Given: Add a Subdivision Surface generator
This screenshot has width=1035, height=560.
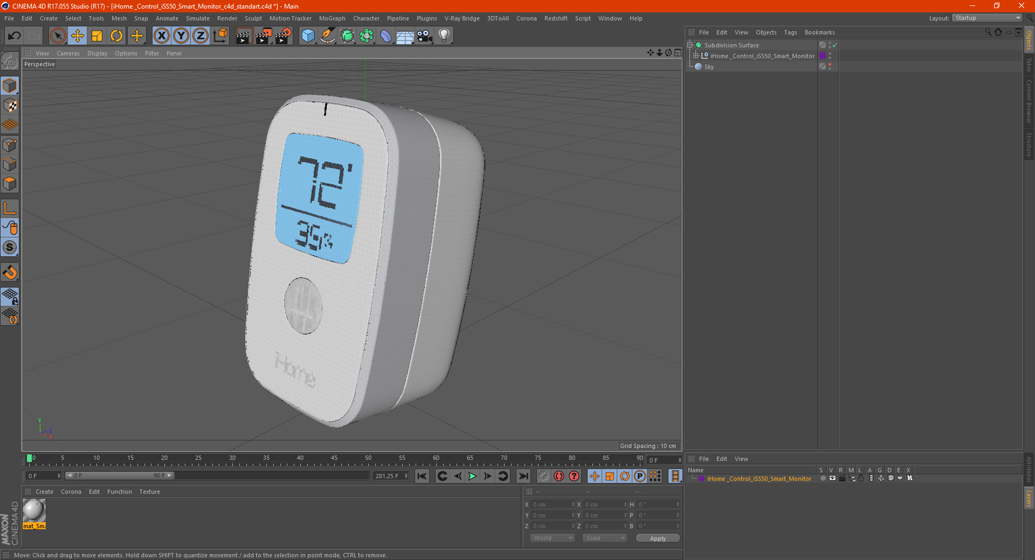Looking at the screenshot, I should point(347,36).
